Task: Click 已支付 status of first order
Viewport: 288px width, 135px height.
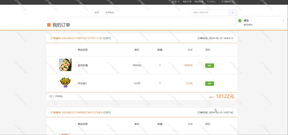Action: click(x=107, y=38)
